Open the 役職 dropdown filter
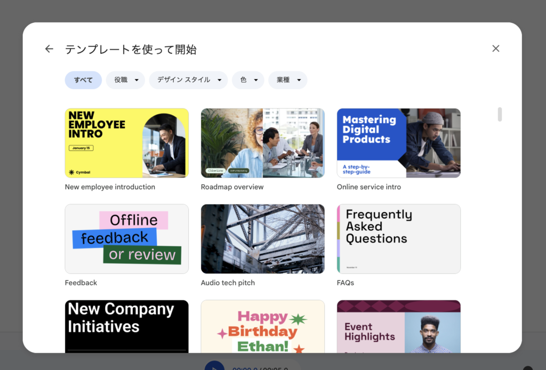Viewport: 546px width, 370px height. (125, 80)
